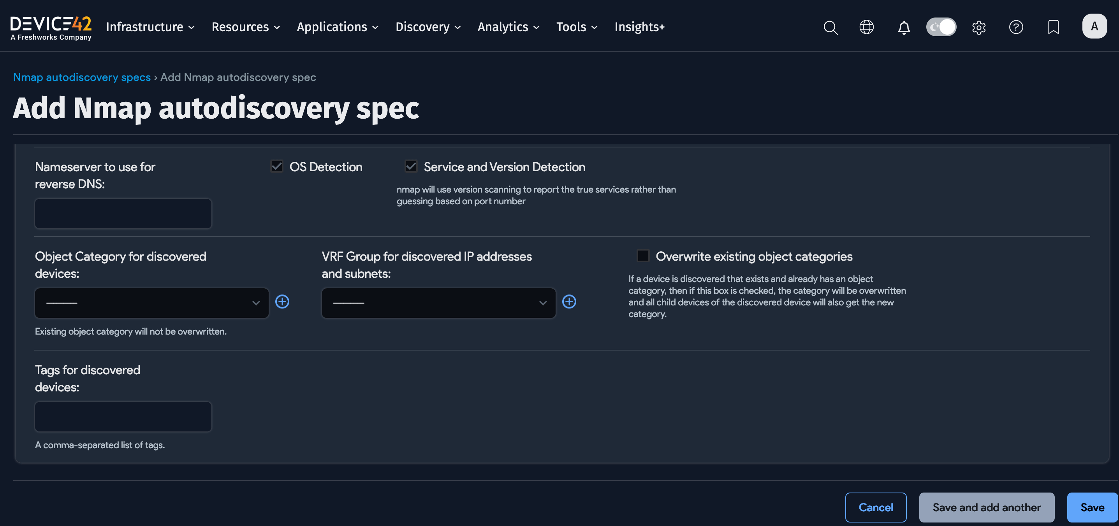Viewport: 1119px width, 526px height.
Task: Expand the Discovery menu
Action: coord(428,26)
